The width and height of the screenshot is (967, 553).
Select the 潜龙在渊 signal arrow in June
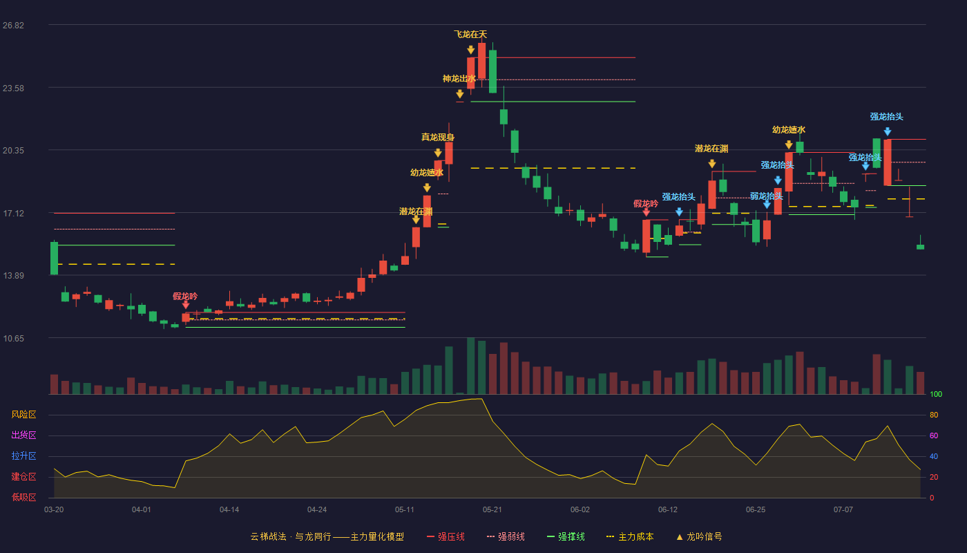point(712,164)
